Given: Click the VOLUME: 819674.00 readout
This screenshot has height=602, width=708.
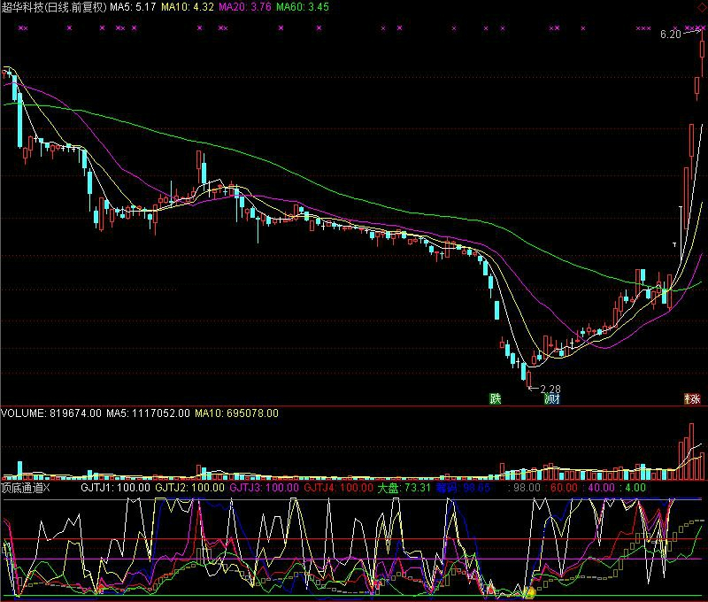Looking at the screenshot, I should [x=51, y=413].
